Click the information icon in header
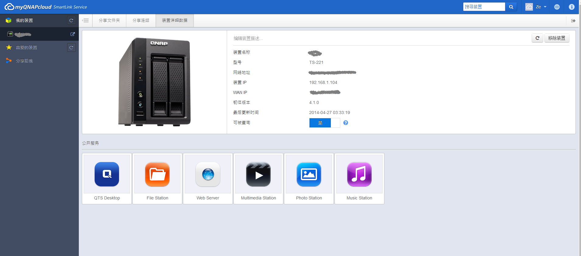The height and width of the screenshot is (256, 581). 572,7
